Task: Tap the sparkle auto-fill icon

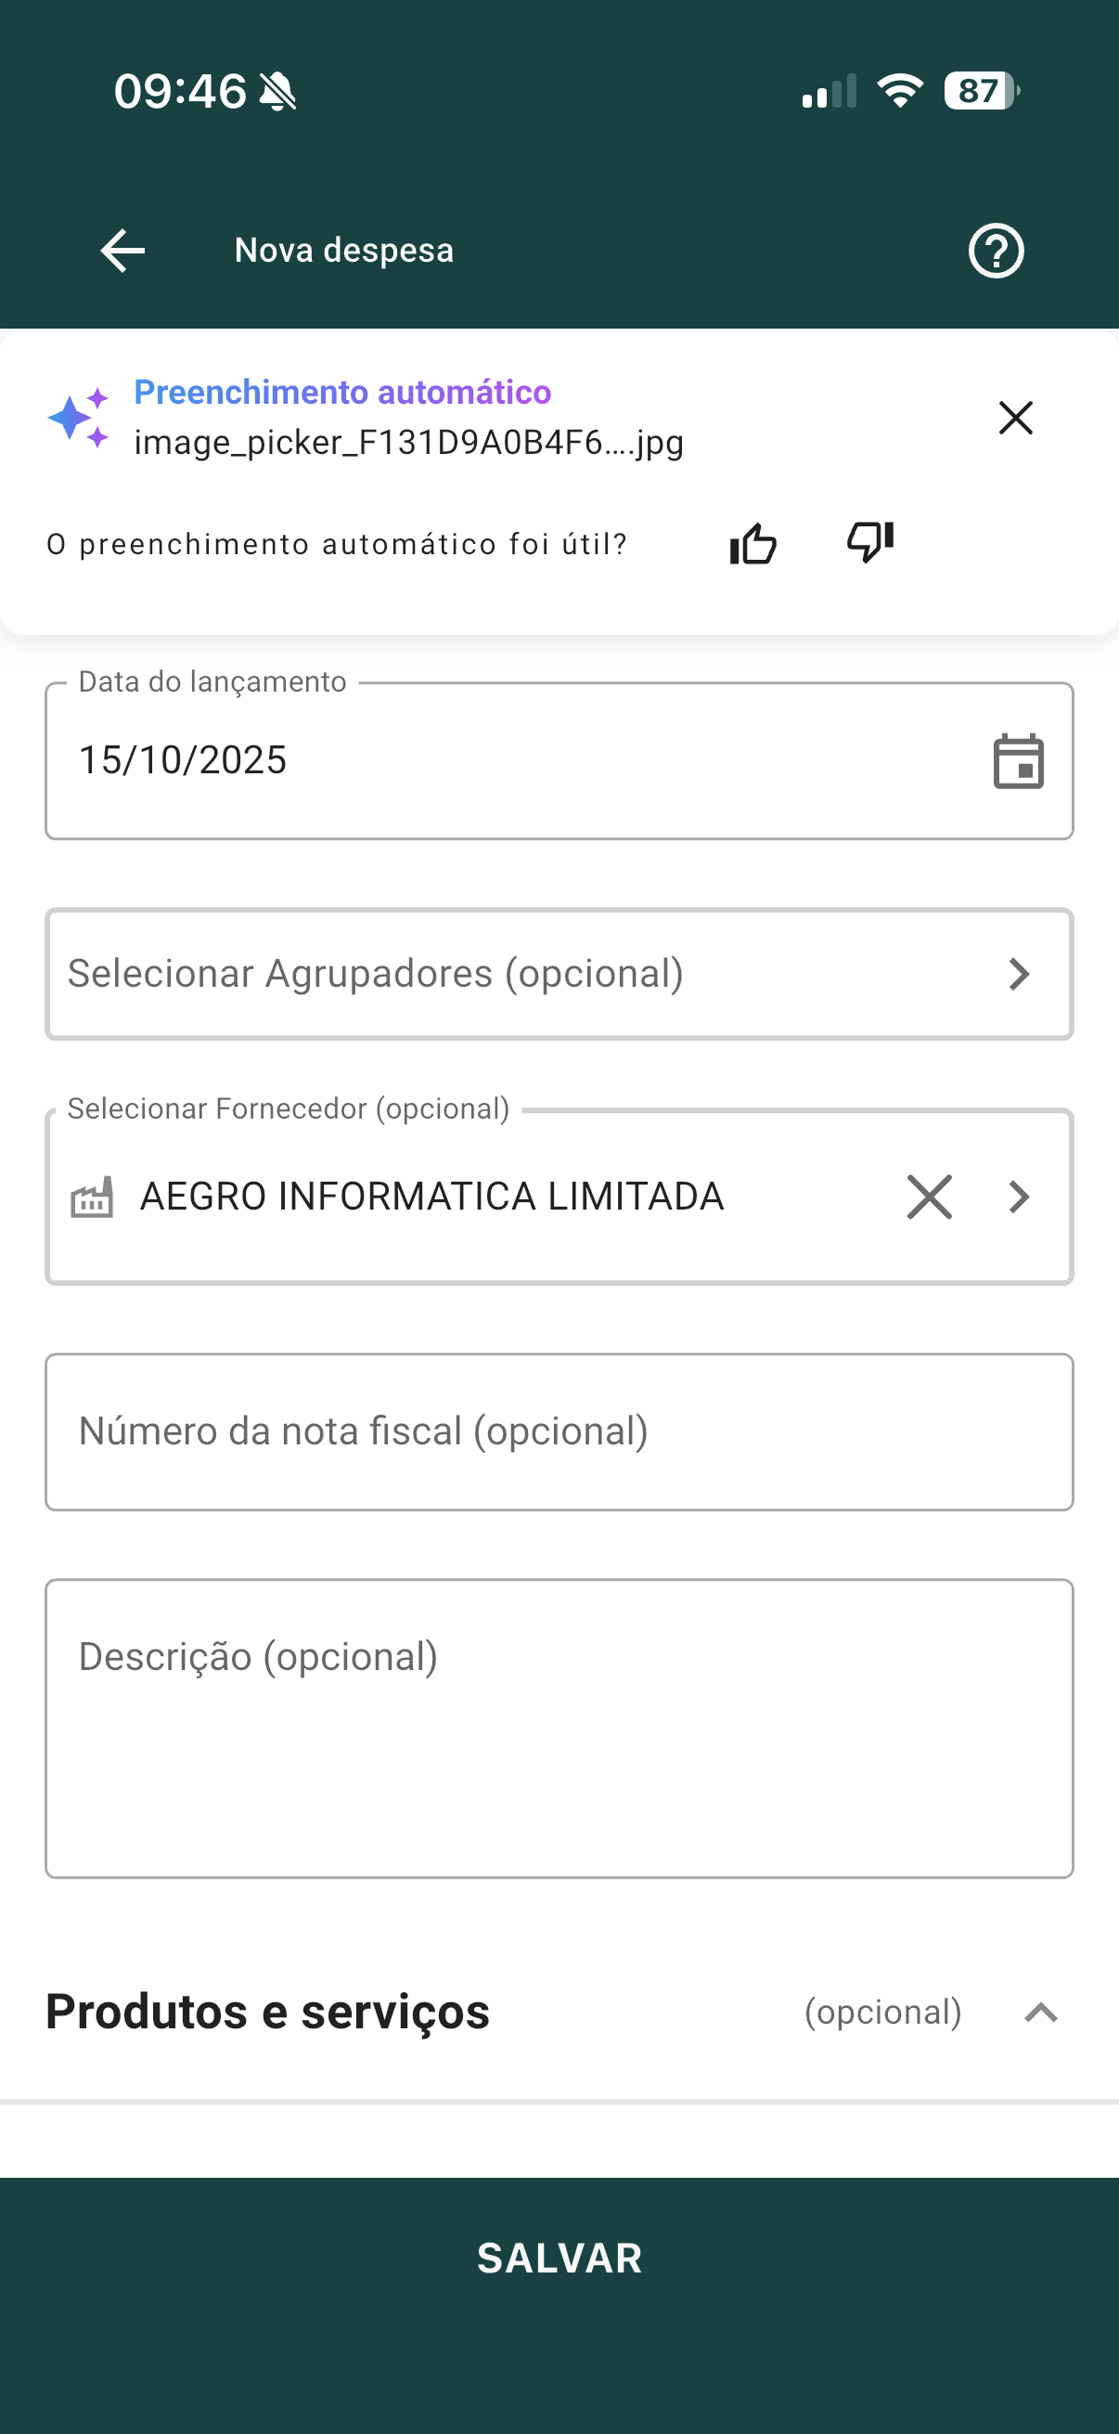Action: (x=79, y=418)
